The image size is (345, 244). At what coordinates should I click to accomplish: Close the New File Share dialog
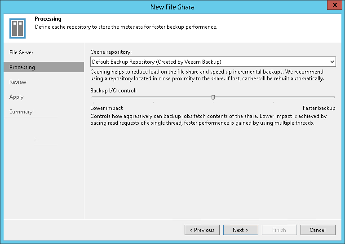334,5
